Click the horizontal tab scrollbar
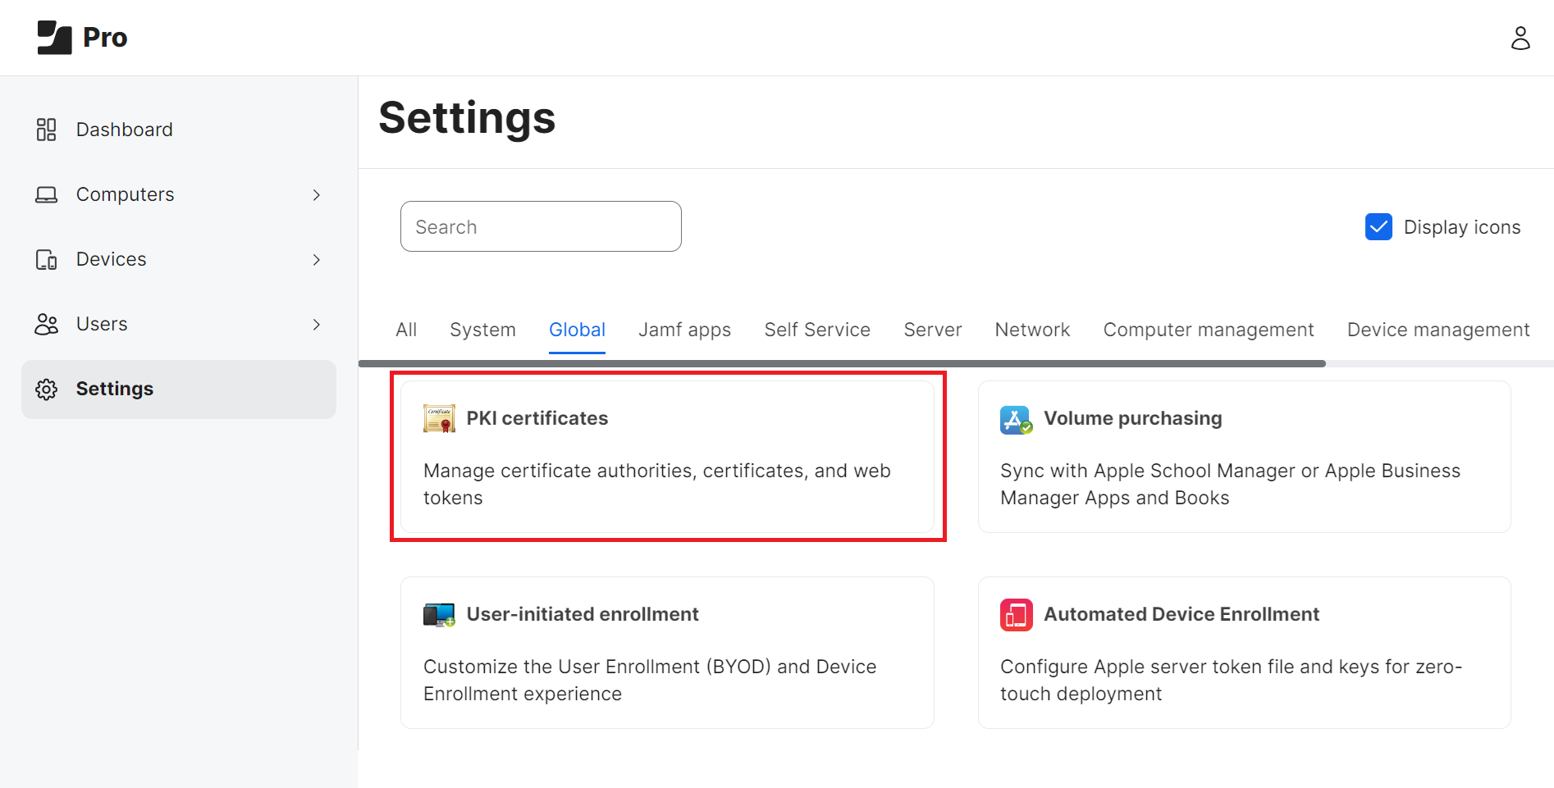 [841, 363]
